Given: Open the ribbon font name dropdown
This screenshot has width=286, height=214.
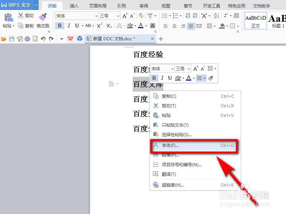Looking at the screenshot, I should pyautogui.click(x=96, y=16).
